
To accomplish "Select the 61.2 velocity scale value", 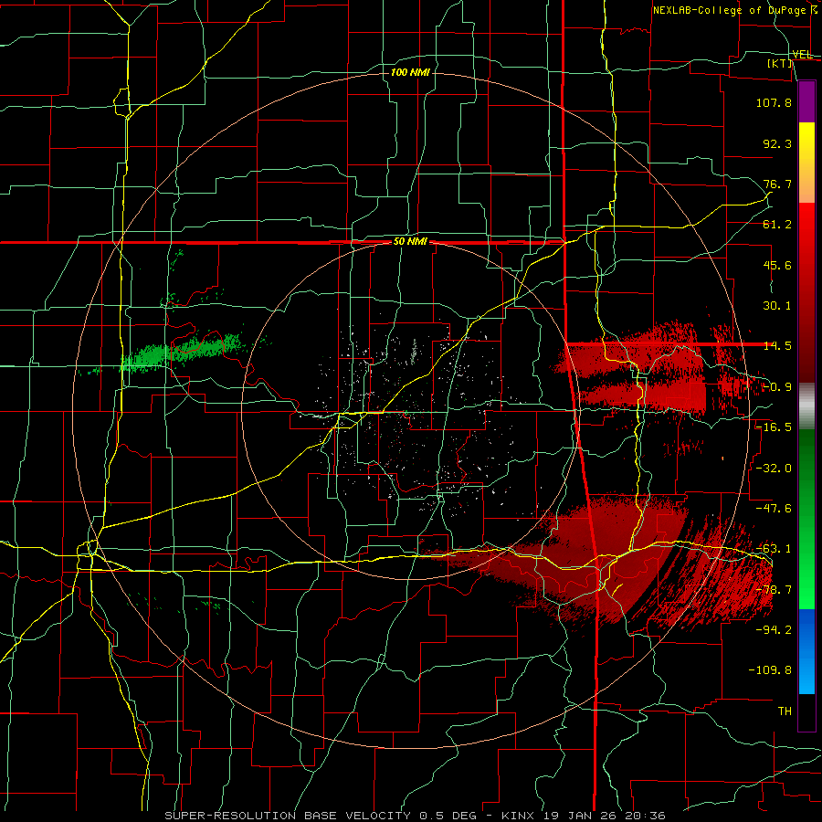I will tap(777, 225).
